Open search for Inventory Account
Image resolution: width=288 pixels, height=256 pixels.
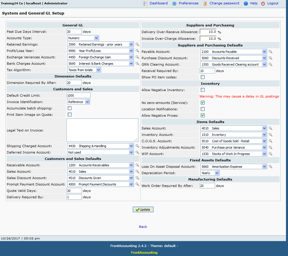pos(270,135)
